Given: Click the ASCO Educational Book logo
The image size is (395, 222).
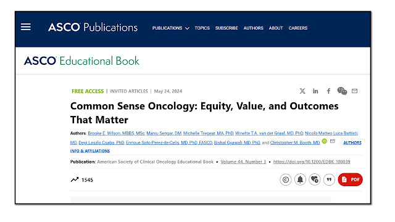Looking at the screenshot, I should click(x=81, y=61).
